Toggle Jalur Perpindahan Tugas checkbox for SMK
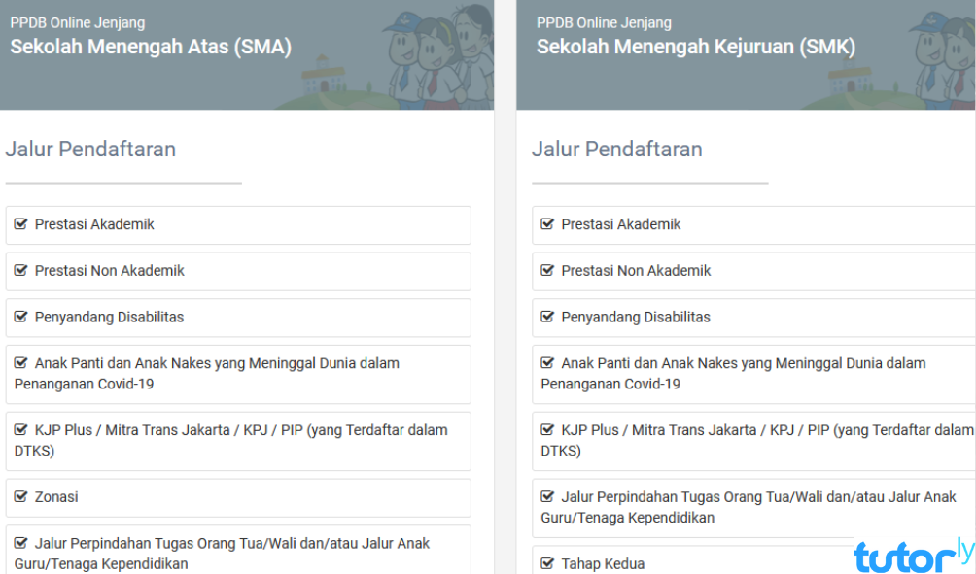The width and height of the screenshot is (976, 574). 546,495
